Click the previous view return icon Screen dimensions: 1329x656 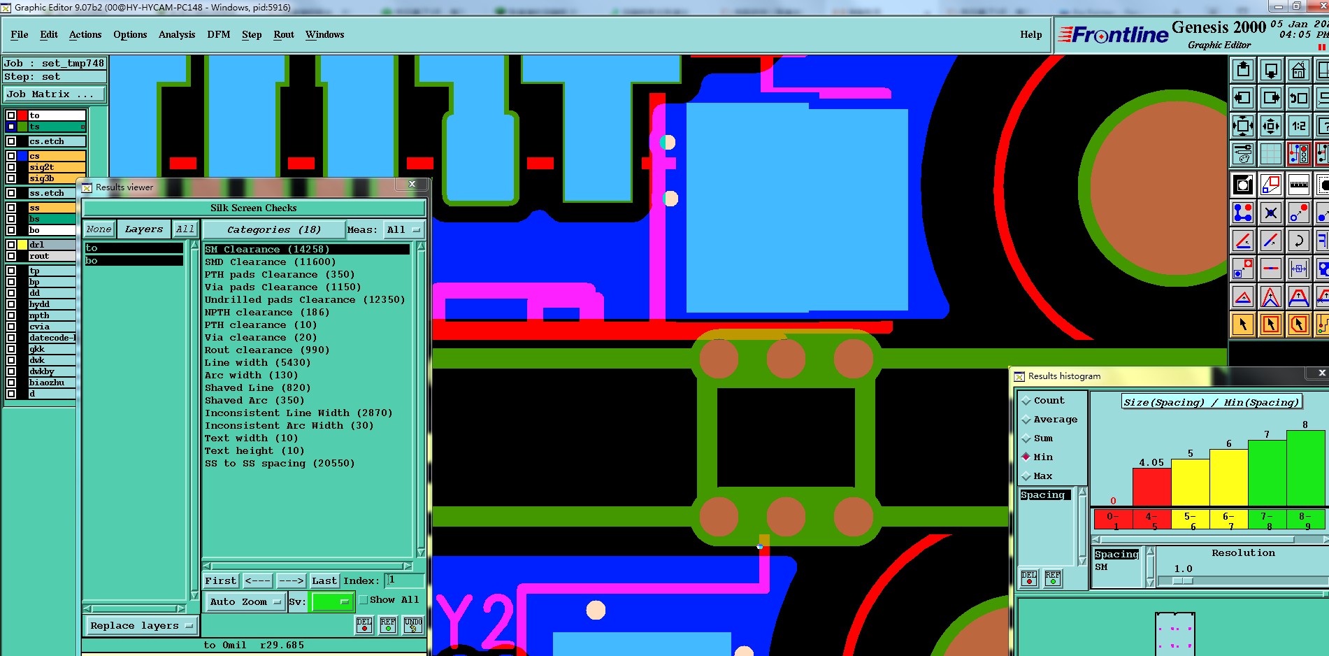click(1299, 98)
